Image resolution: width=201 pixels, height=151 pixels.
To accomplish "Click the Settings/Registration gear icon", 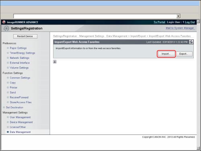I will (6, 29).
